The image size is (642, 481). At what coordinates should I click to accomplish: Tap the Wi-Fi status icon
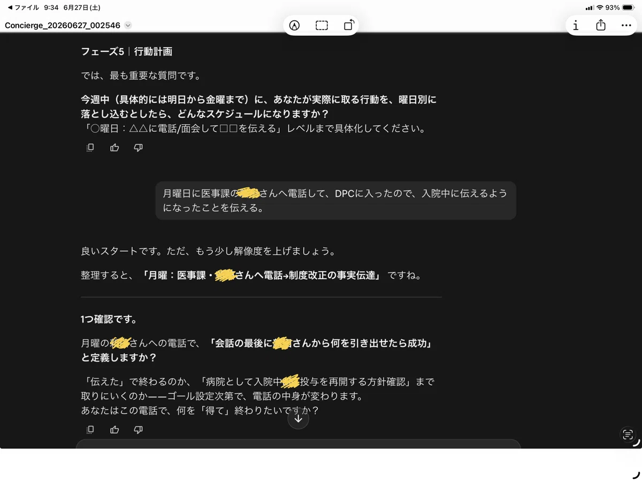(600, 7)
